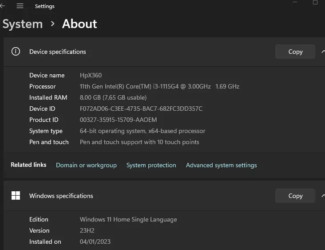The image size is (325, 250).
Task: Click the Product ID label
Action: pos(44,120)
